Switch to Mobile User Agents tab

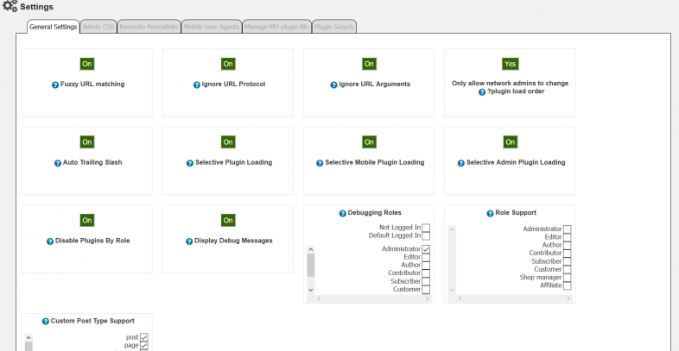point(212,27)
